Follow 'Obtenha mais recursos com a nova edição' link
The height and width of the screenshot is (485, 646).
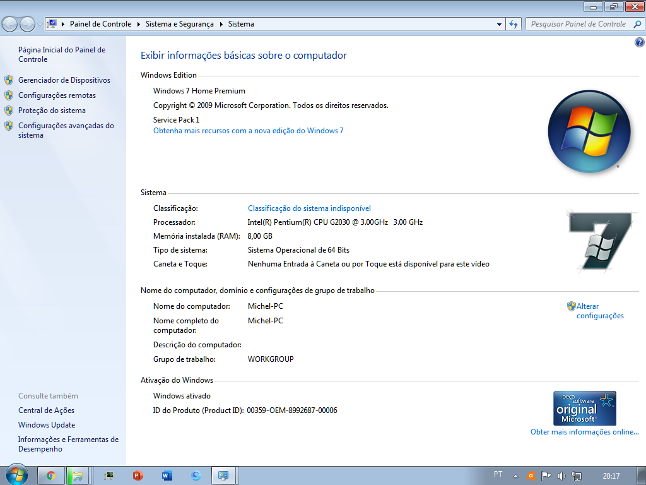pos(249,131)
